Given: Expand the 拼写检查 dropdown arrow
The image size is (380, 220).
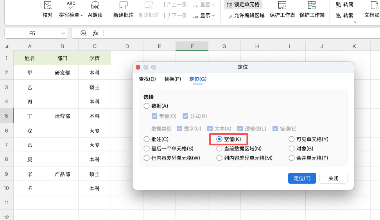Looking at the screenshot, I should tap(82, 16).
